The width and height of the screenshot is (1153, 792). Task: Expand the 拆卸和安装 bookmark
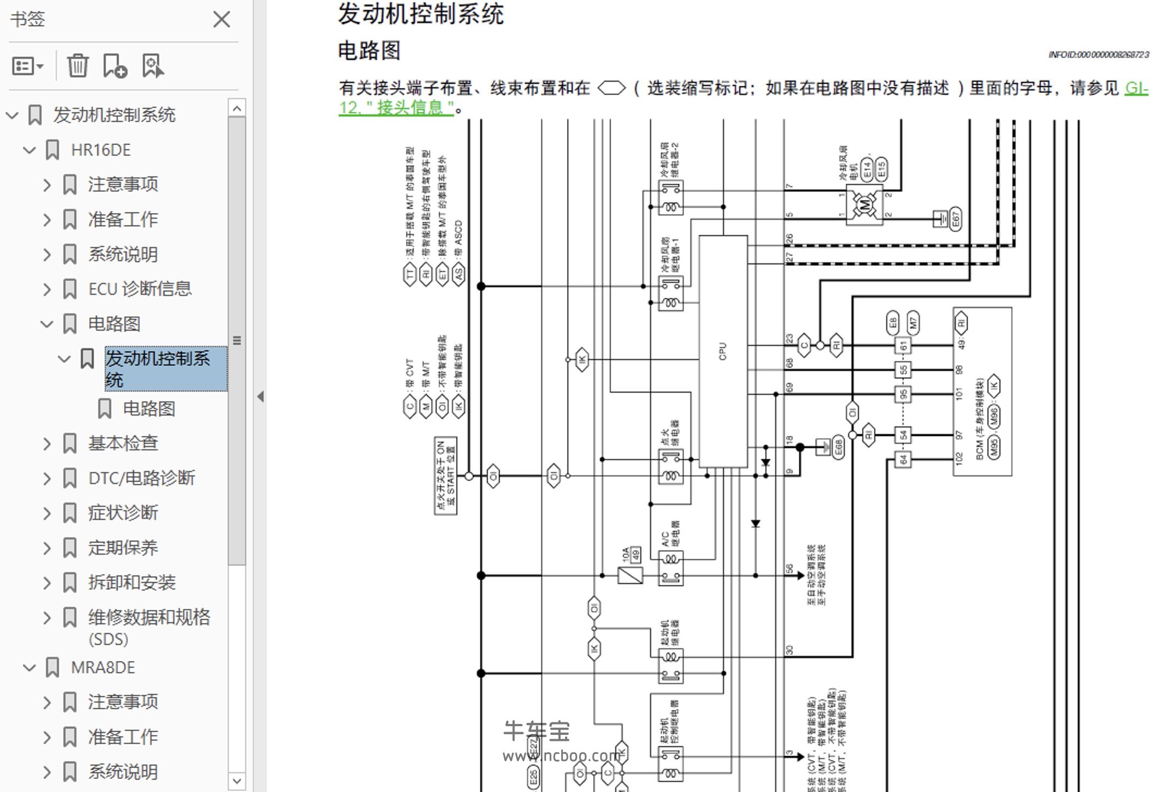(47, 583)
